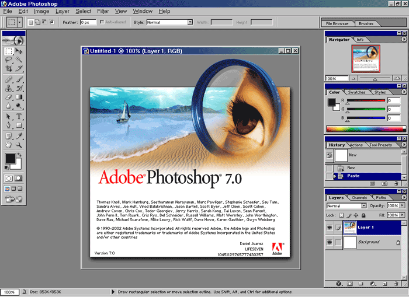Click Jump to ImageReady at toolbox bottom
Viewport: 409px width, 297px height.
point(13,200)
